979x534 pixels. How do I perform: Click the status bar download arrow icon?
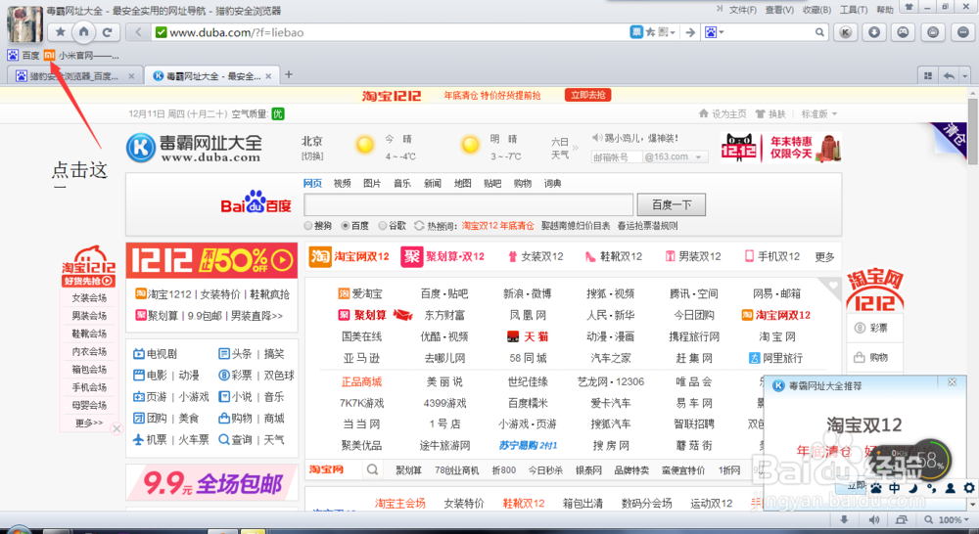844,519
